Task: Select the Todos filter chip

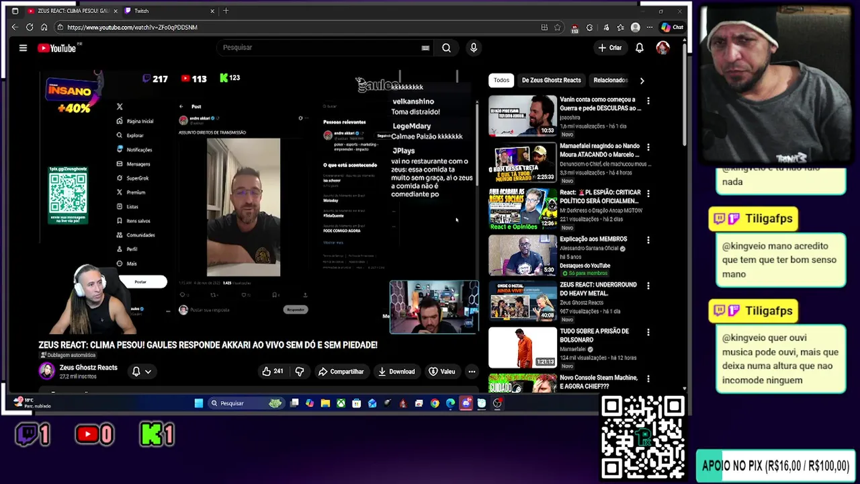Action: [501, 80]
